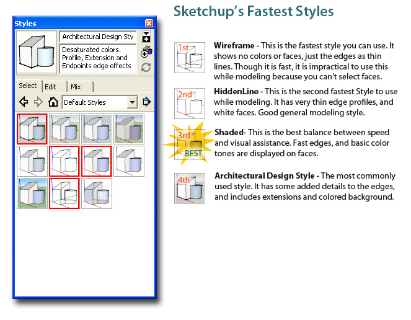
Task: Click the home icon in Styles browser
Action: coord(53,102)
